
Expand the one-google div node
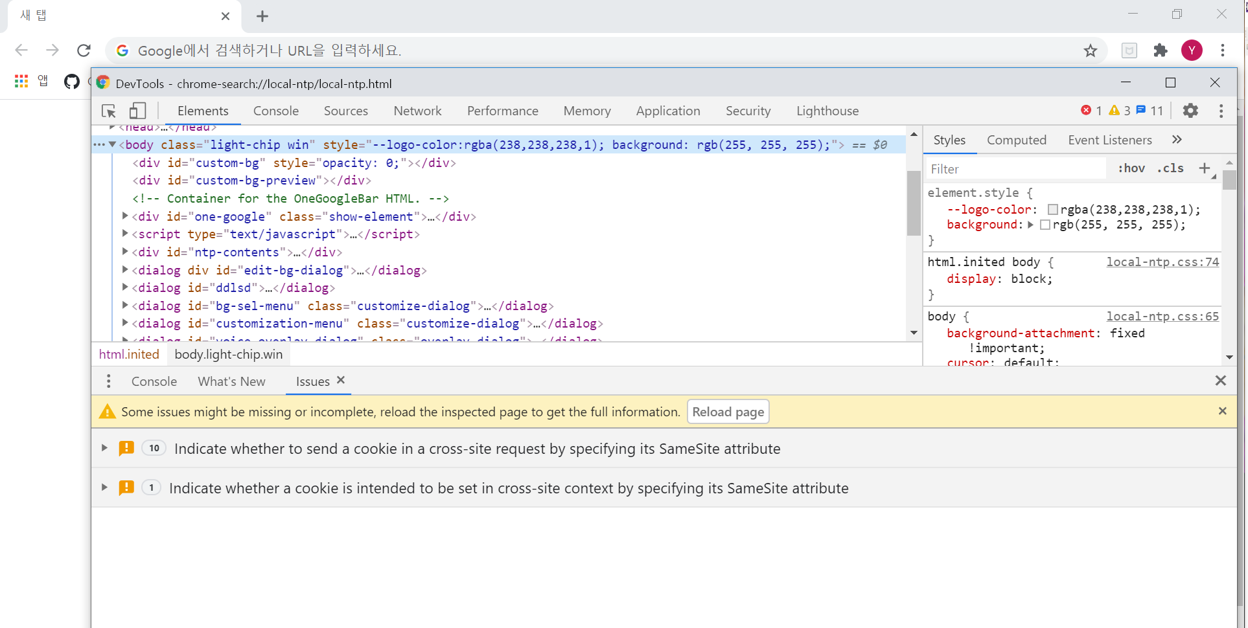point(125,216)
